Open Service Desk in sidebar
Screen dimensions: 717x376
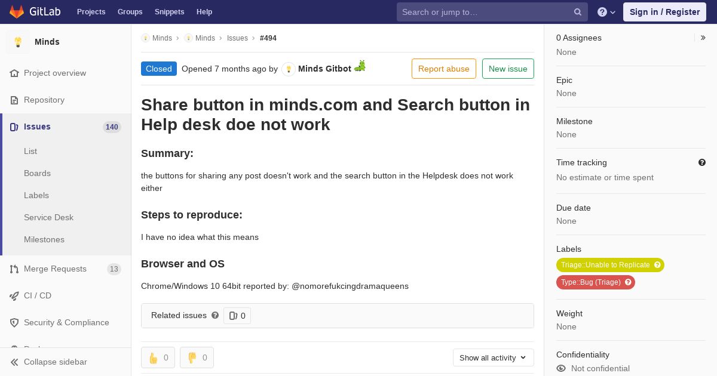[48, 217]
